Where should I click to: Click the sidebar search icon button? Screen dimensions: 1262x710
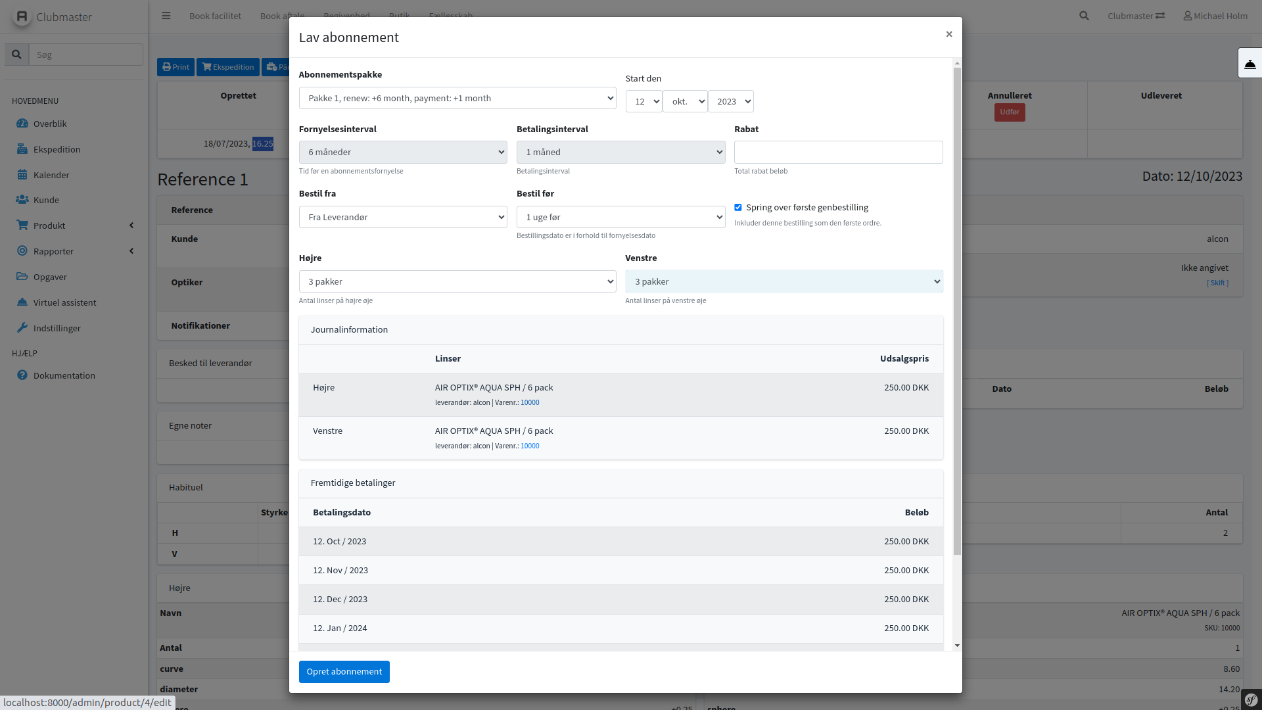coord(17,55)
